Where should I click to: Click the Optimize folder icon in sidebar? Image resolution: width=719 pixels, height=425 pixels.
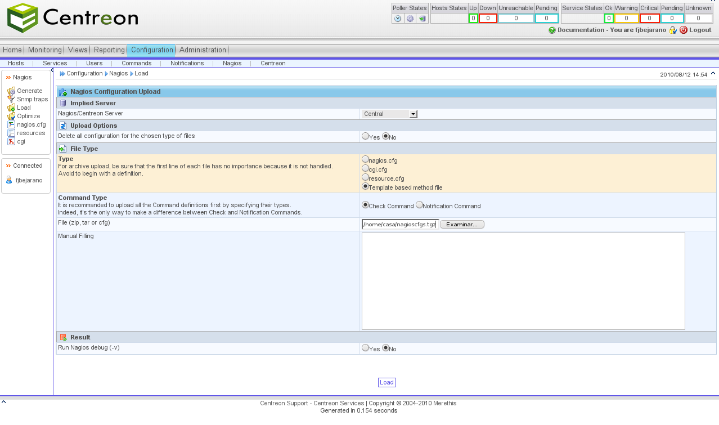[x=11, y=116]
